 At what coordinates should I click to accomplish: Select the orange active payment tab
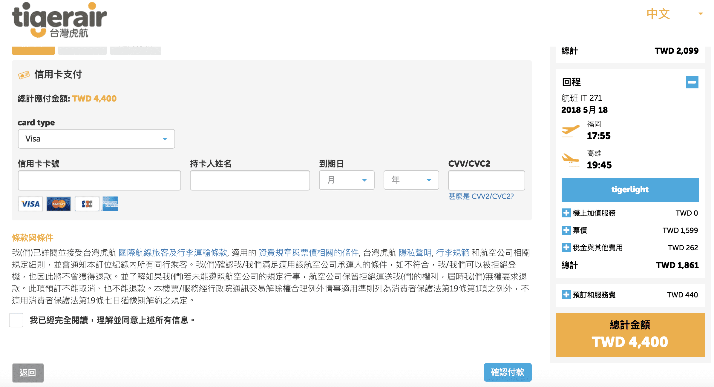[33, 50]
